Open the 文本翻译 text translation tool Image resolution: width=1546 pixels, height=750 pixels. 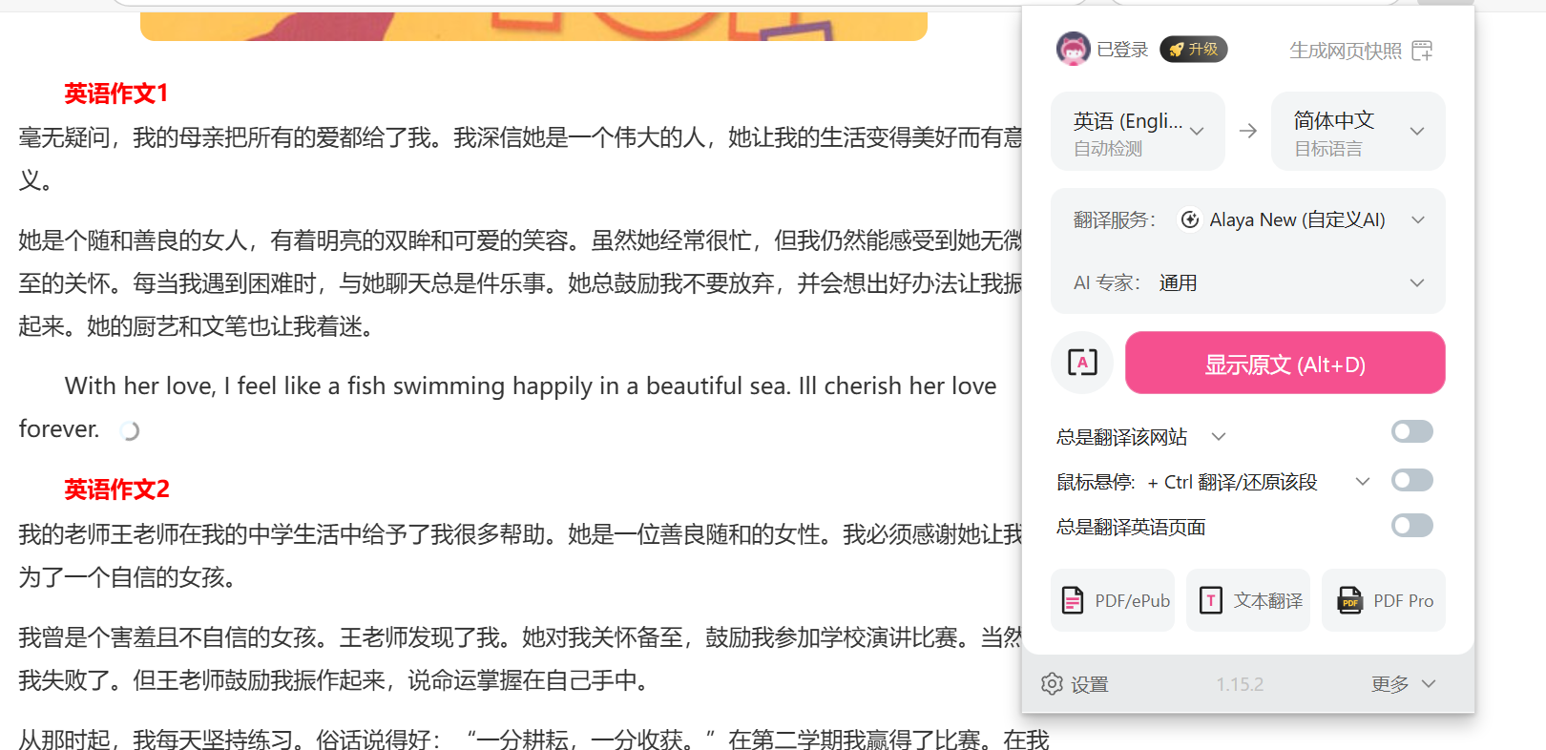coord(1248,600)
